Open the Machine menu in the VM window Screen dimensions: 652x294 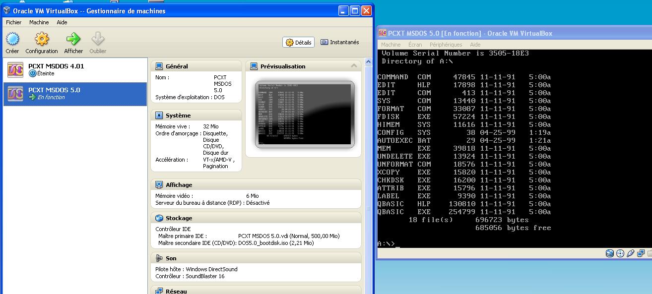[391, 45]
